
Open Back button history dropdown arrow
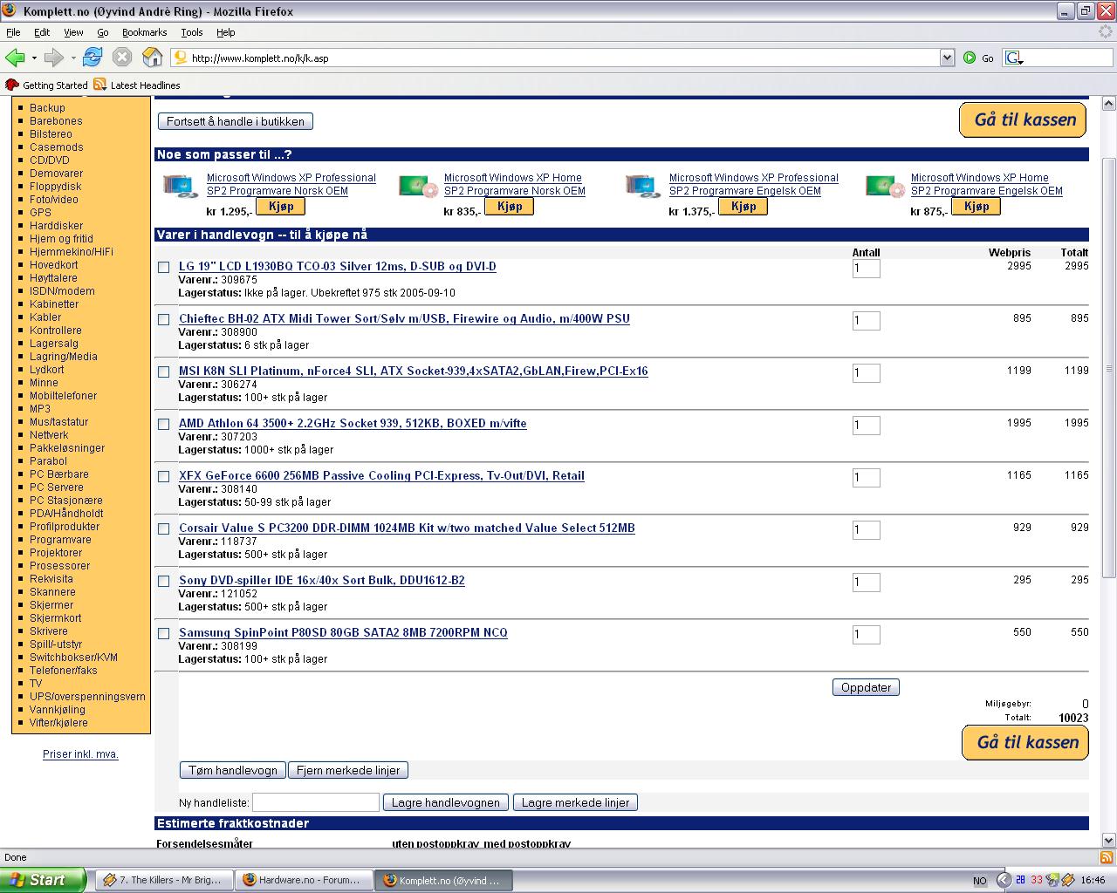pyautogui.click(x=34, y=58)
